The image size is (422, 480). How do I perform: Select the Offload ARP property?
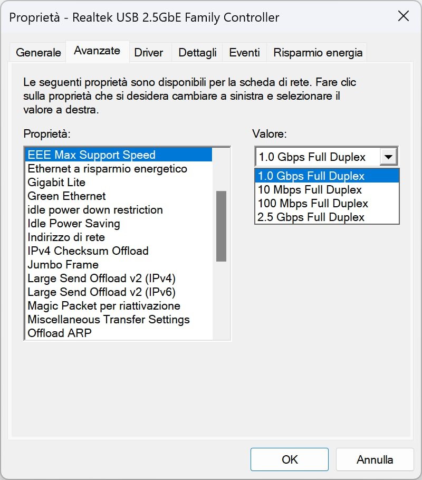click(x=119, y=333)
